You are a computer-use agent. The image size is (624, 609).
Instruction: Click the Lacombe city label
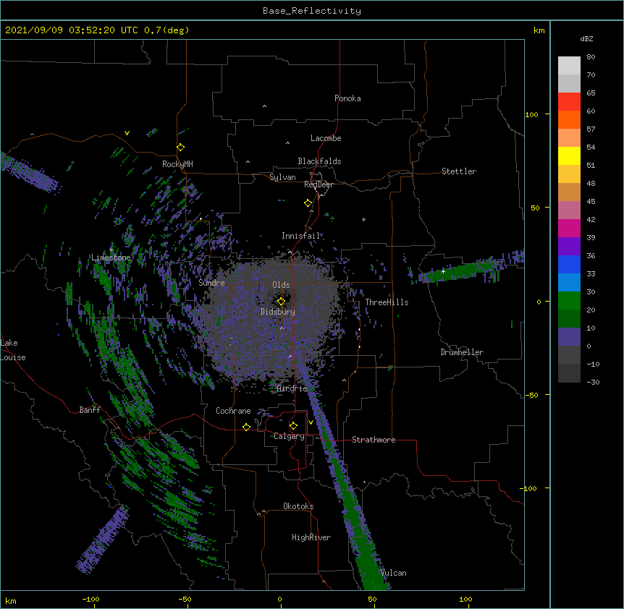[326, 138]
